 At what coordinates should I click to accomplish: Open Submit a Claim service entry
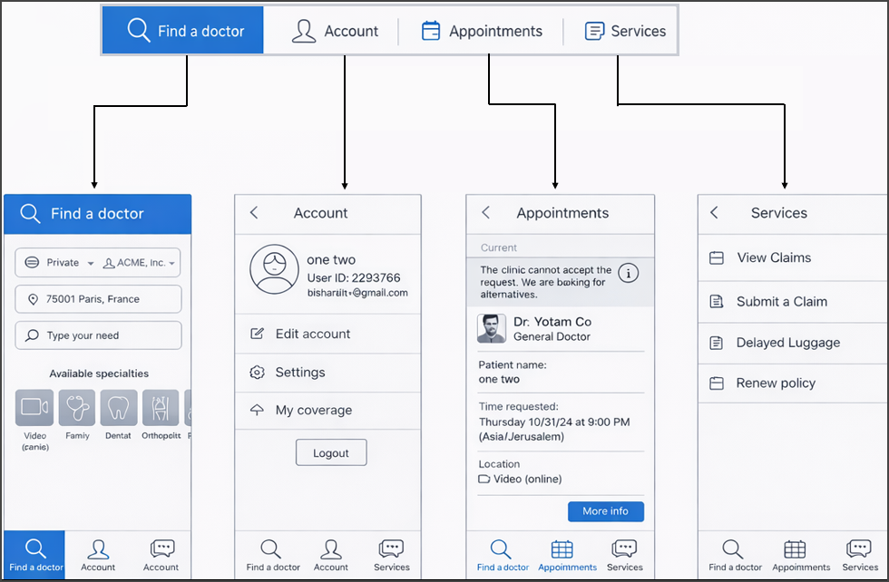(x=781, y=301)
